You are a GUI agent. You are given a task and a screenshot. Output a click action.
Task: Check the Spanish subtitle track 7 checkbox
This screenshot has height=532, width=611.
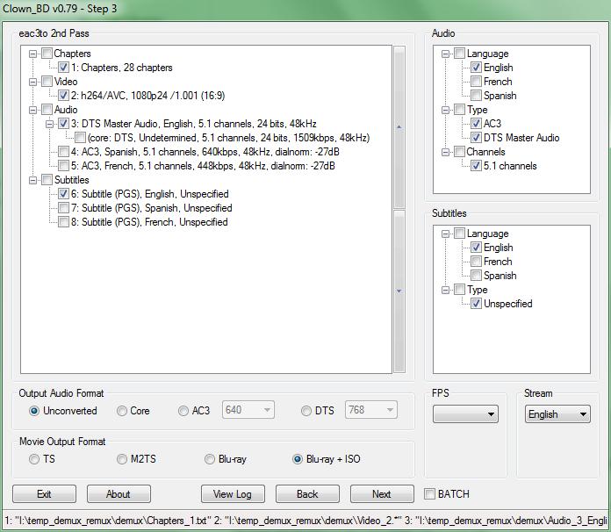click(x=63, y=208)
